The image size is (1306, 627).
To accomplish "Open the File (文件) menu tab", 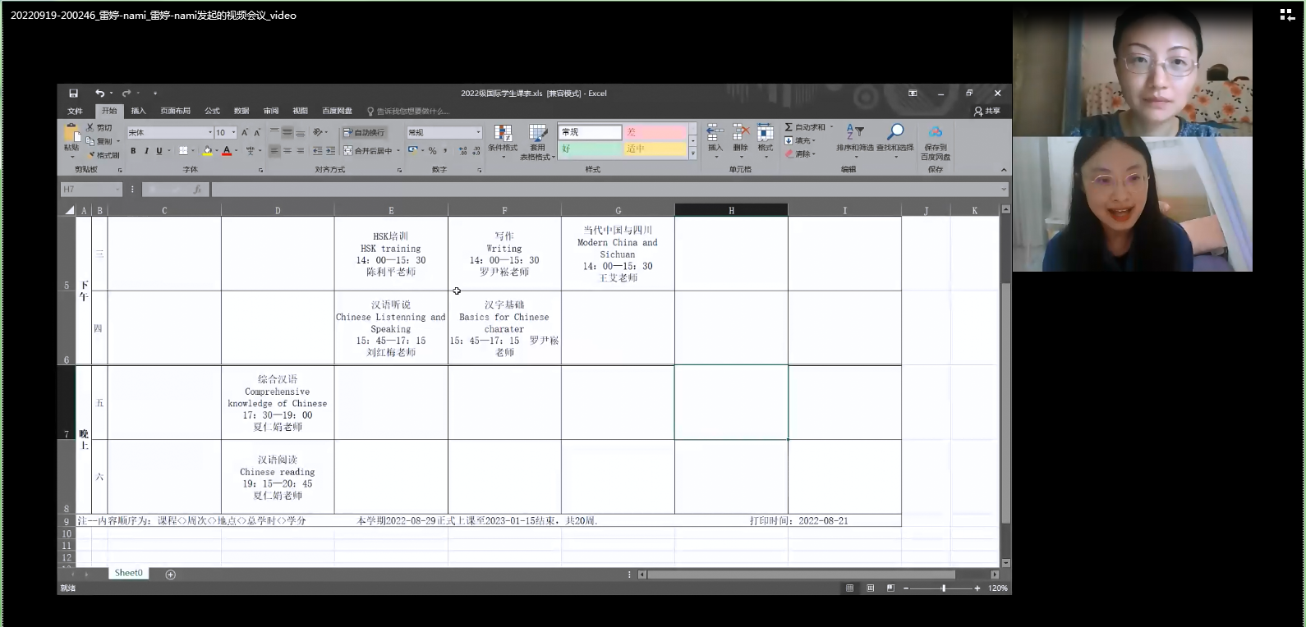I will point(75,111).
